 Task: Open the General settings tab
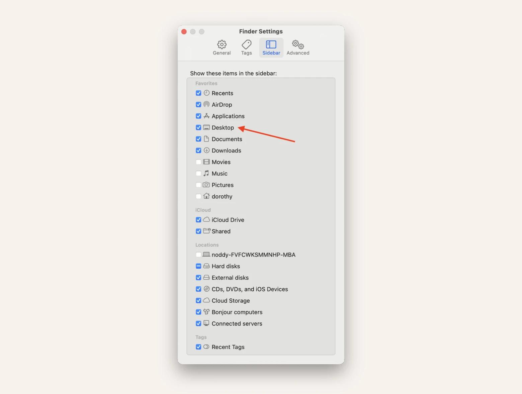click(x=222, y=48)
